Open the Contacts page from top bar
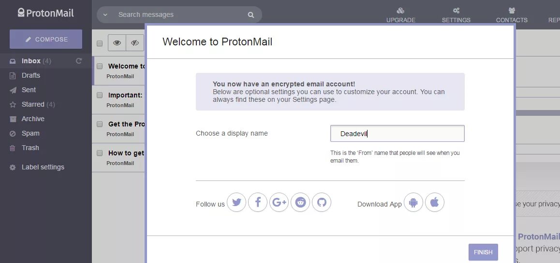 click(x=512, y=15)
